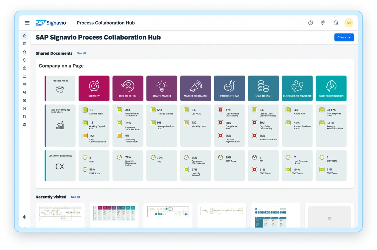Click the CES red gauge indicator
The height and width of the screenshot is (250, 377).
click(x=254, y=157)
